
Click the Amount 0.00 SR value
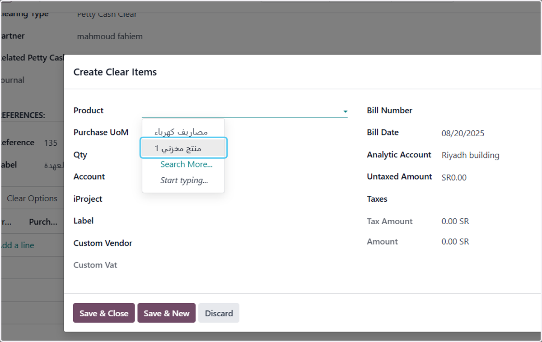(x=455, y=241)
